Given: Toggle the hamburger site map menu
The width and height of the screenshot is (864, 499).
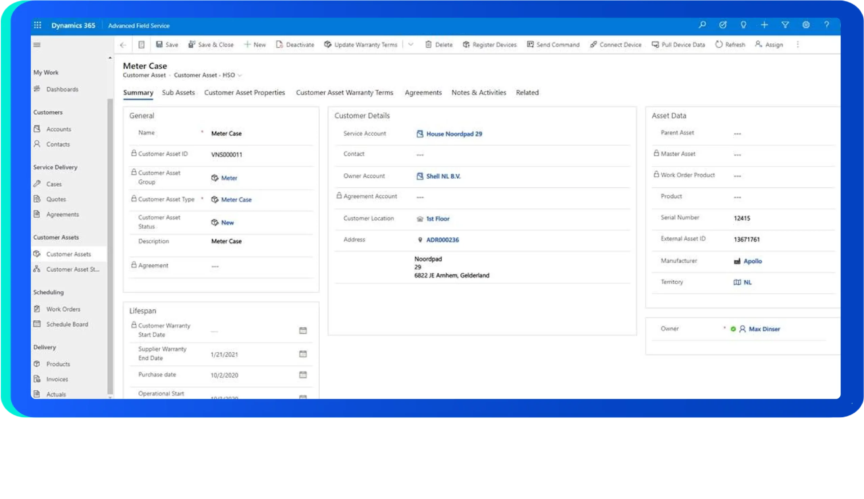Looking at the screenshot, I should click(37, 45).
